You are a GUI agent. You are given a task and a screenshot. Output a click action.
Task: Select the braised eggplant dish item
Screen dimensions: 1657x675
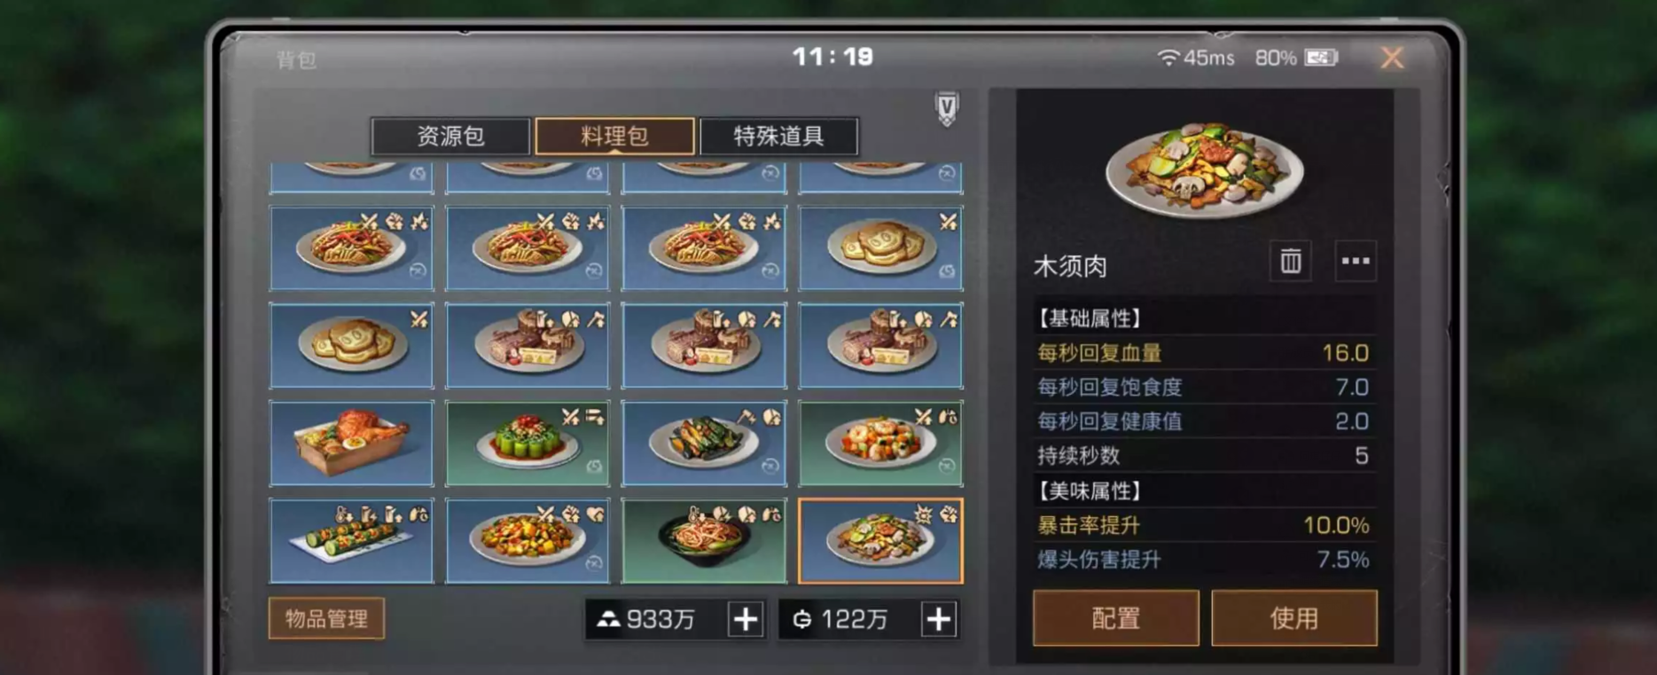click(704, 443)
